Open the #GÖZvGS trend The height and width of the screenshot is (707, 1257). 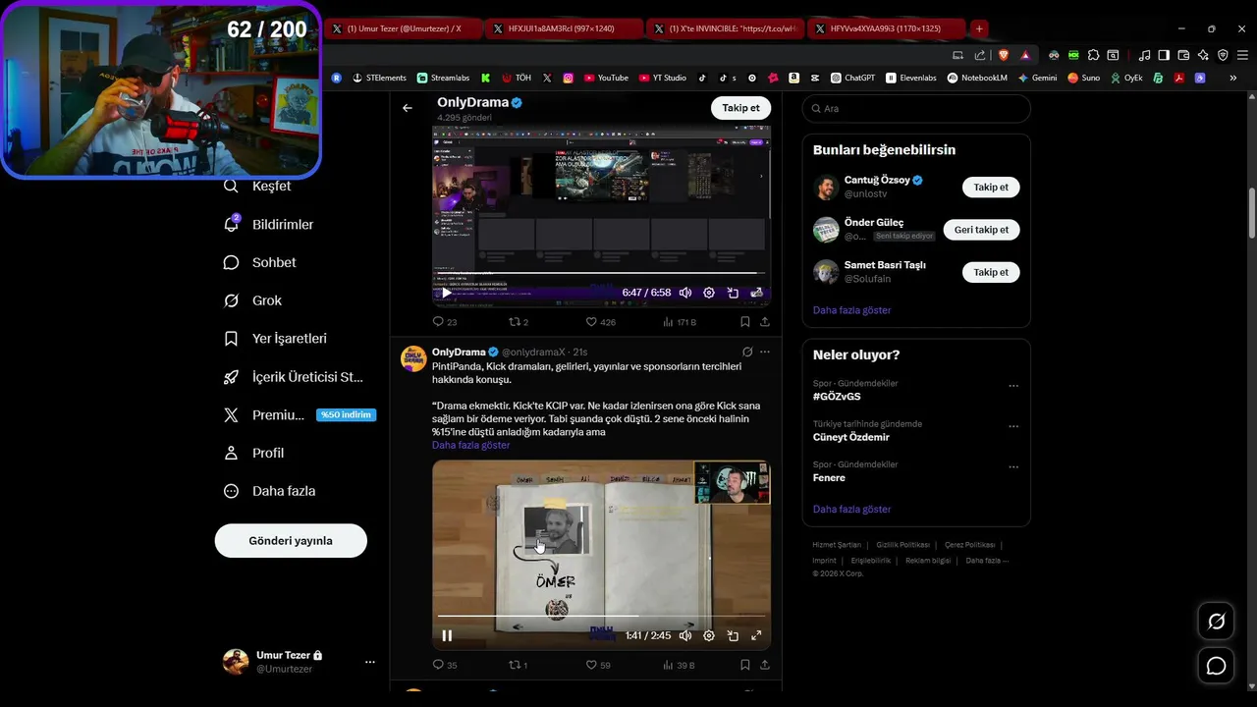pyautogui.click(x=837, y=397)
